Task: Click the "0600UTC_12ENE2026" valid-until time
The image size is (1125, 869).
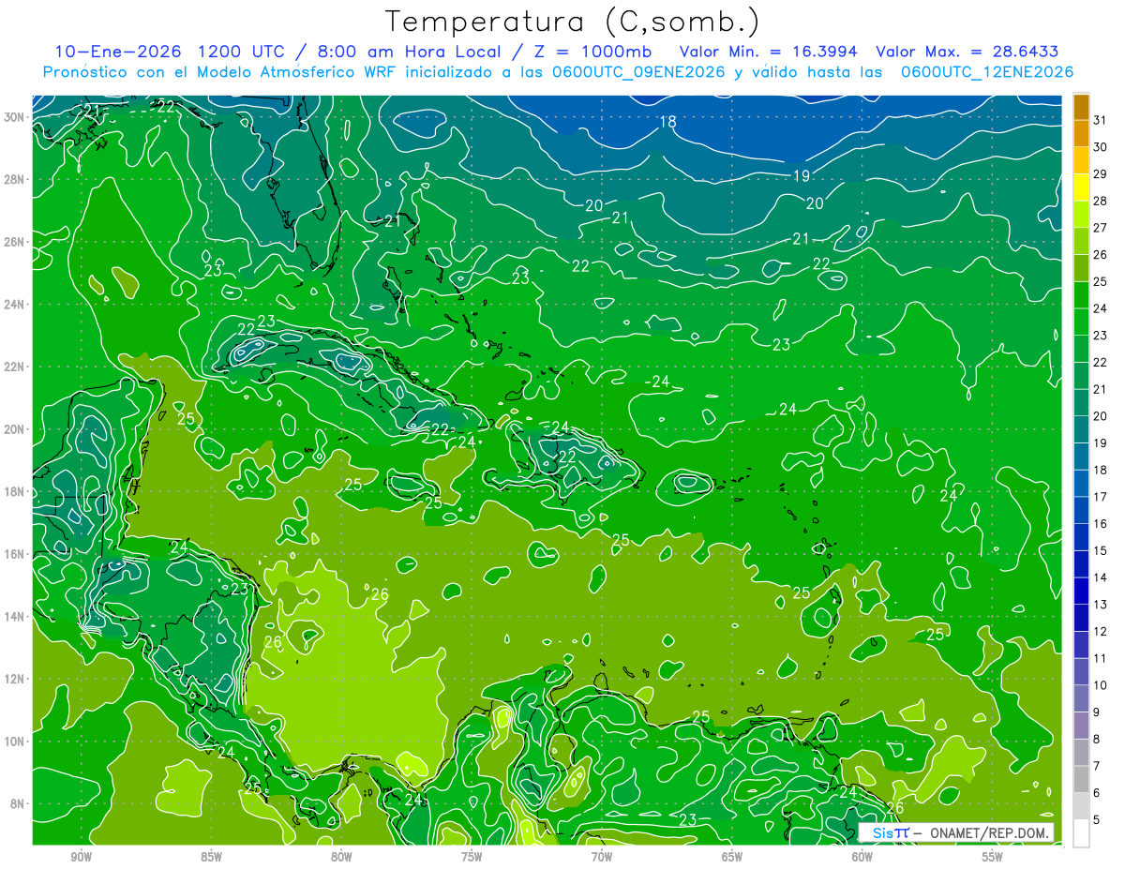Action: [987, 72]
